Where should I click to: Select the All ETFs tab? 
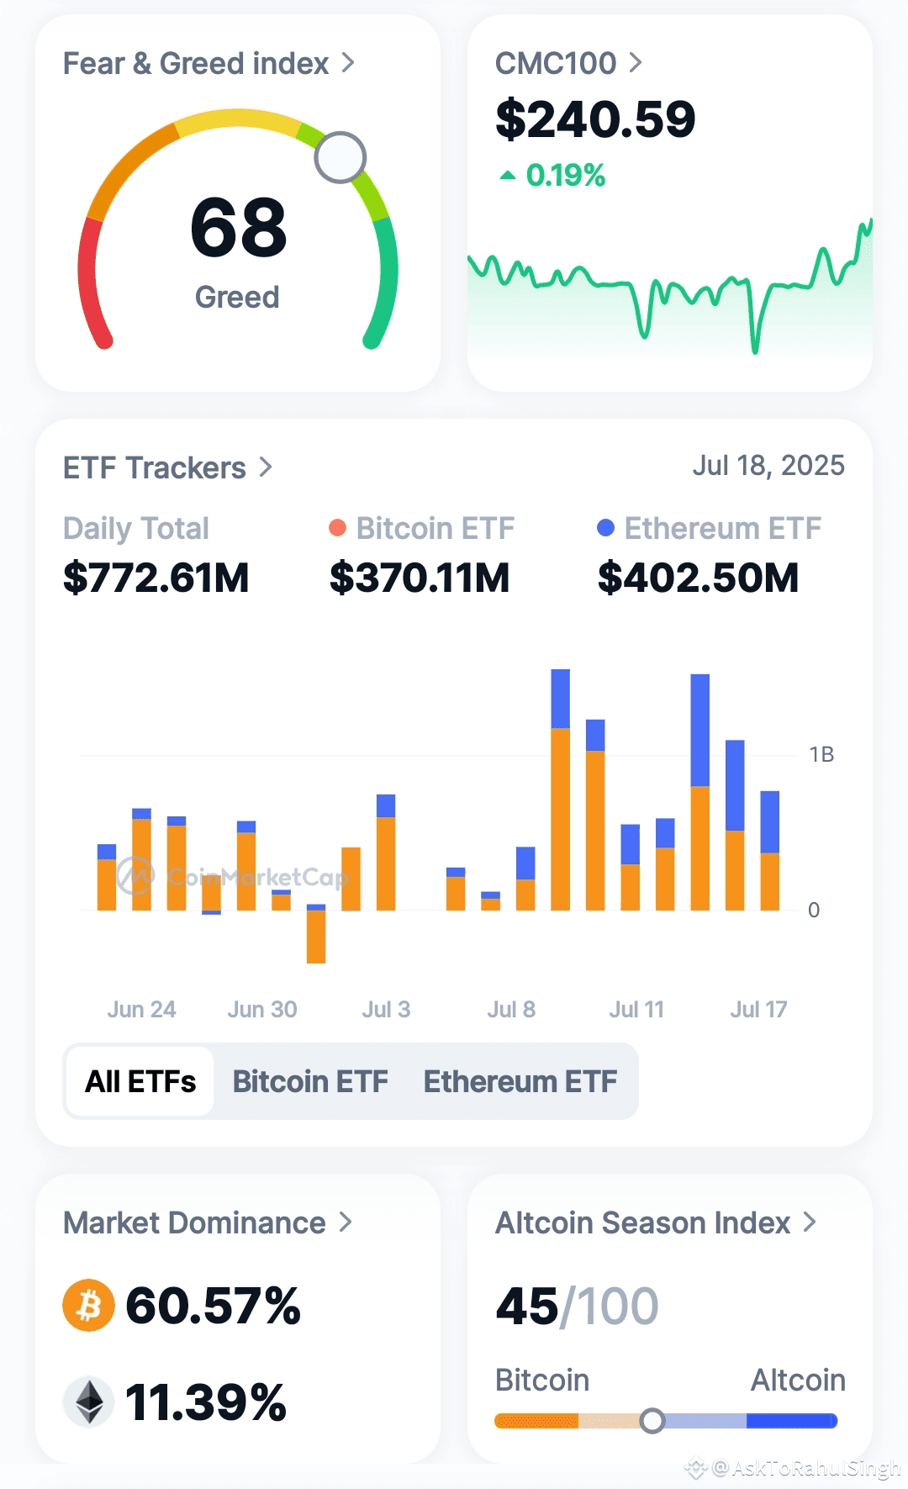(140, 1081)
